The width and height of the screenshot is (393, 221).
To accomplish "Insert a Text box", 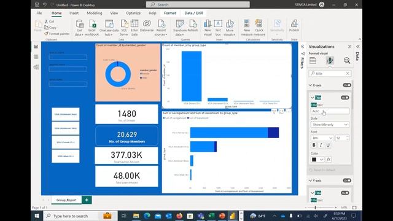I will [x=218, y=28].
